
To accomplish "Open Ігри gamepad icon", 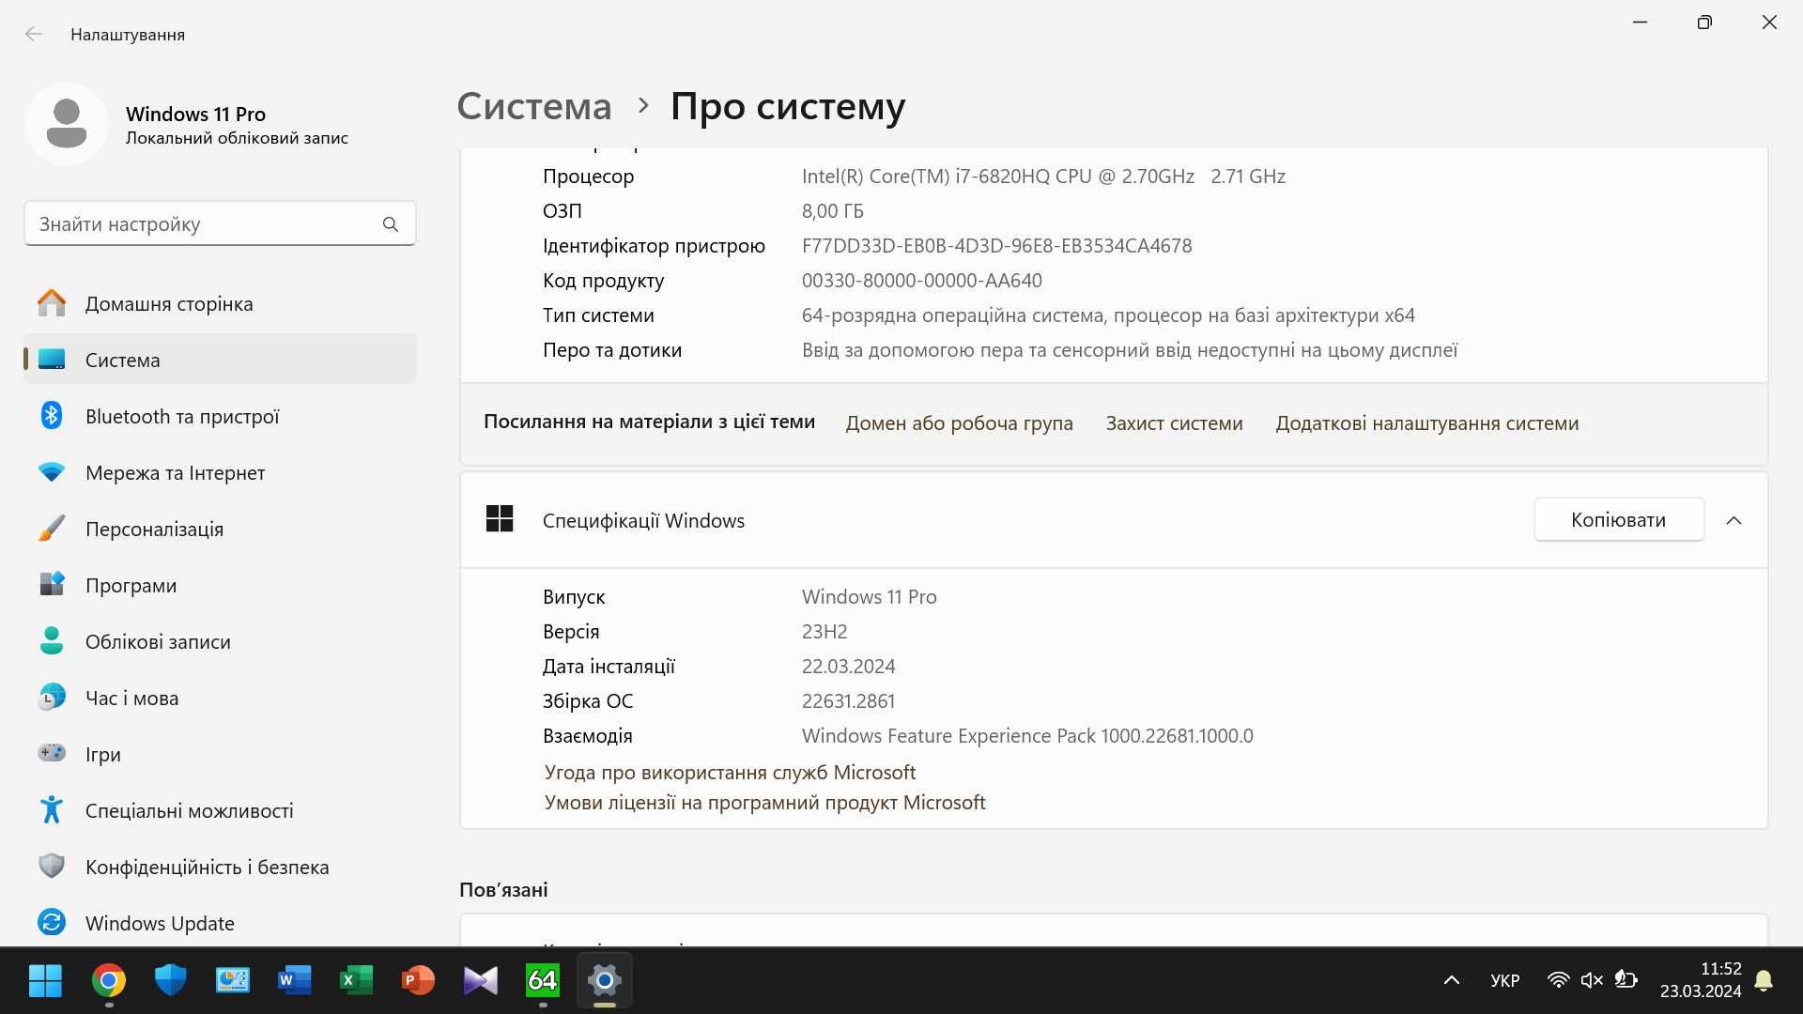I will point(52,753).
